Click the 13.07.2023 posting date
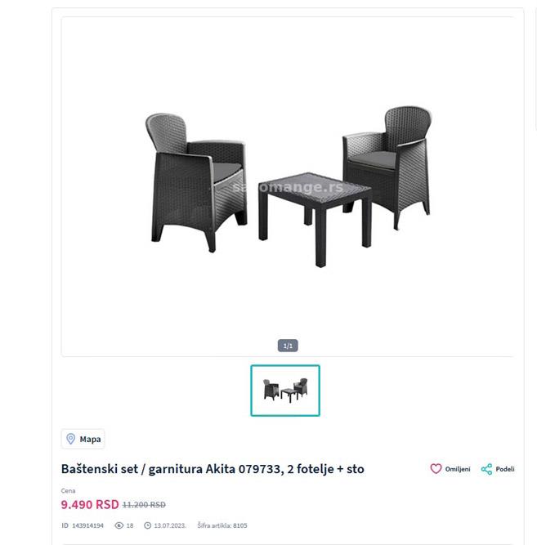The width and height of the screenshot is (537, 545). tap(170, 525)
